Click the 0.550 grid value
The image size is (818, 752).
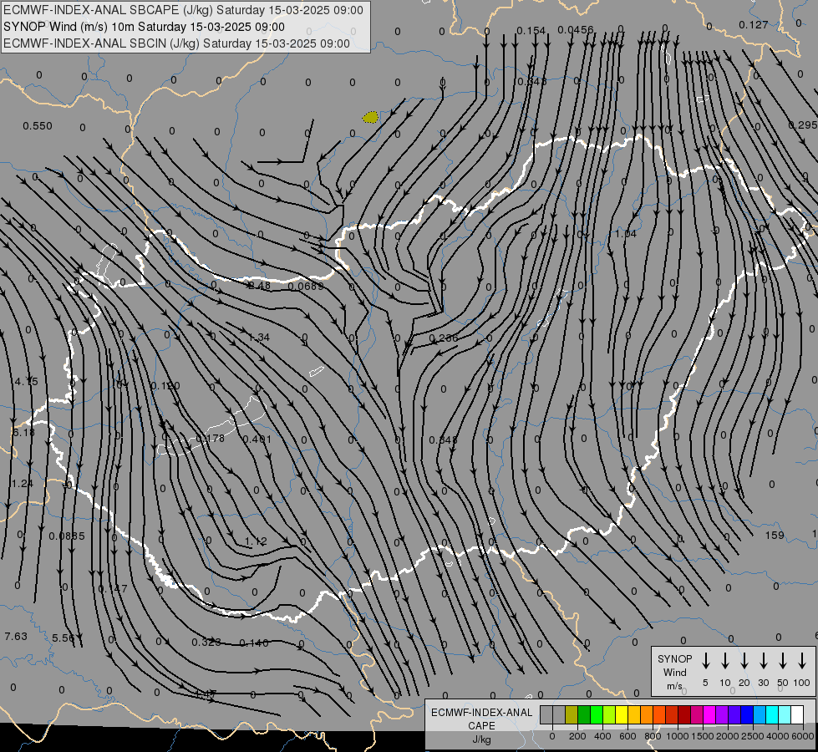click(38, 126)
